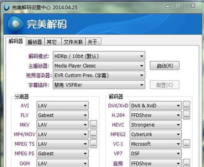The image size is (204, 167).
Task: Click the 配置(C) button
Action: click(164, 85)
